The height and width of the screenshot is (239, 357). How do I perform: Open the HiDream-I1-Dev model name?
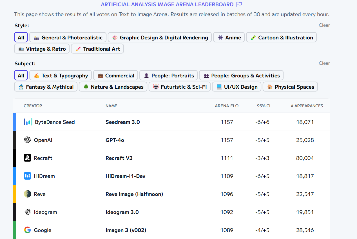126,176
